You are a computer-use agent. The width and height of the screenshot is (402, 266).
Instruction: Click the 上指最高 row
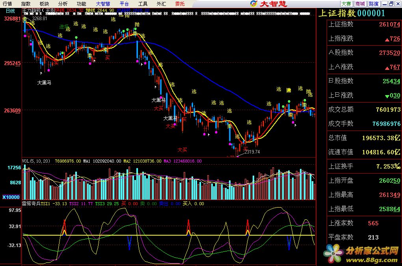(364, 195)
